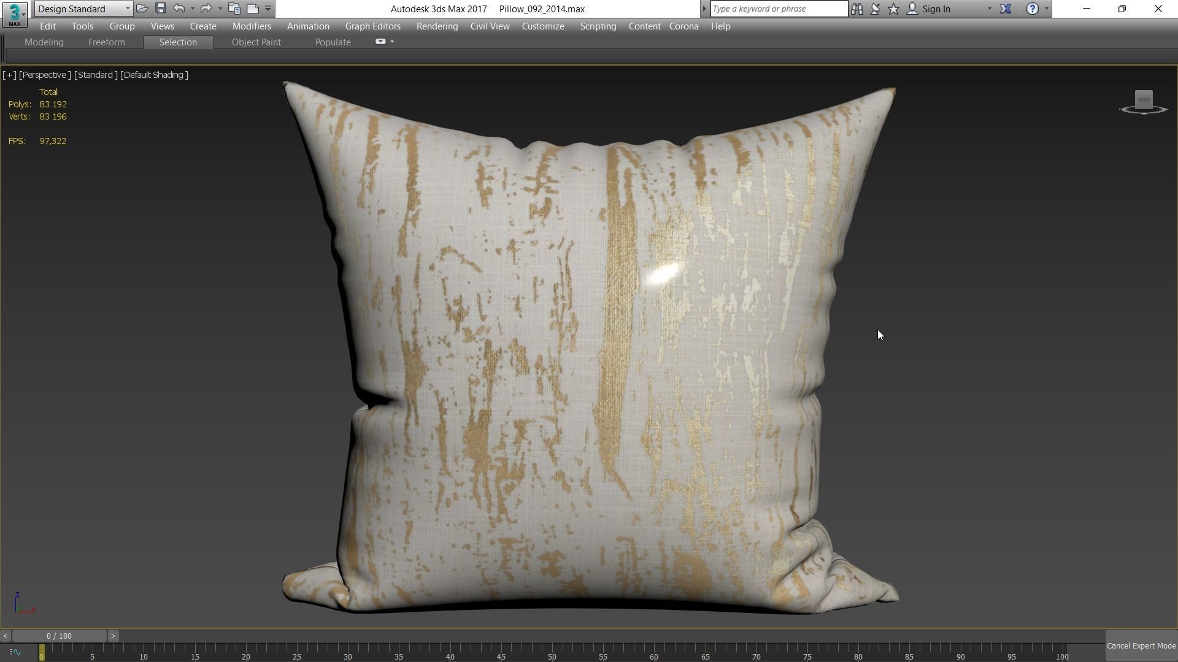Open the Scripting menu

tap(598, 26)
